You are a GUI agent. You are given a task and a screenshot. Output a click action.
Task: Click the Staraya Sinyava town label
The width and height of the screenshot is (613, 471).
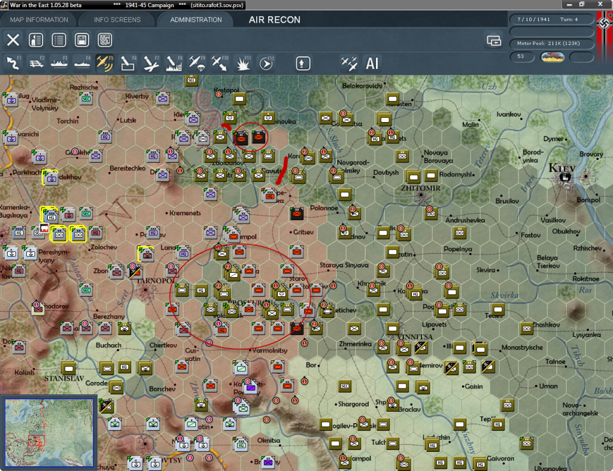[x=344, y=265]
